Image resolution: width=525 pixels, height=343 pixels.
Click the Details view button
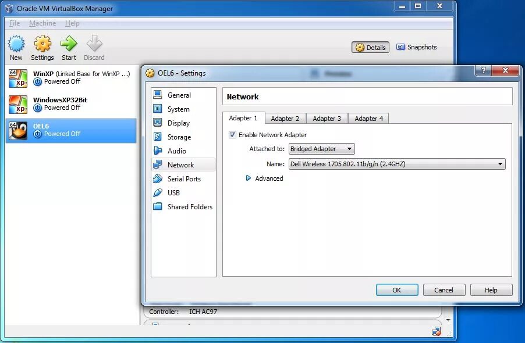click(370, 47)
